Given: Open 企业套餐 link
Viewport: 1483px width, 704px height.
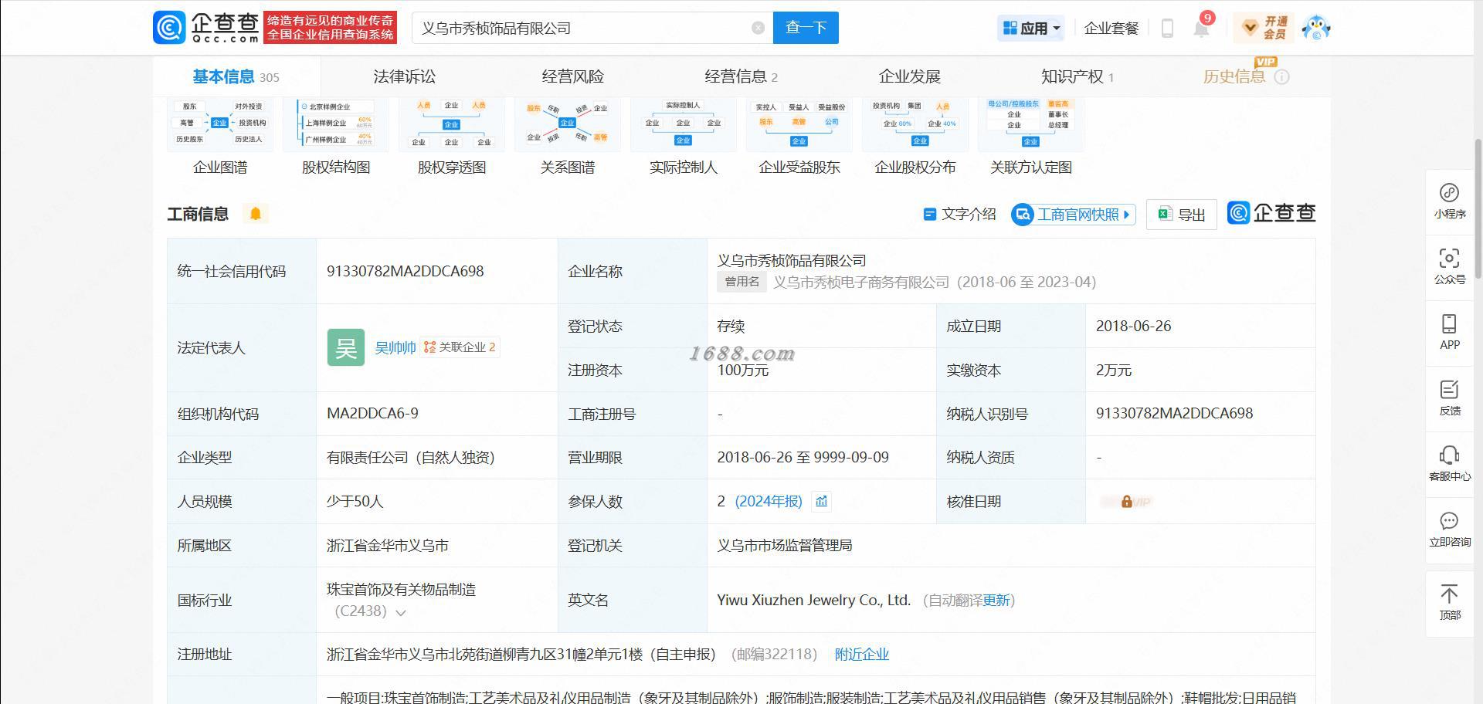Looking at the screenshot, I should (x=1111, y=29).
